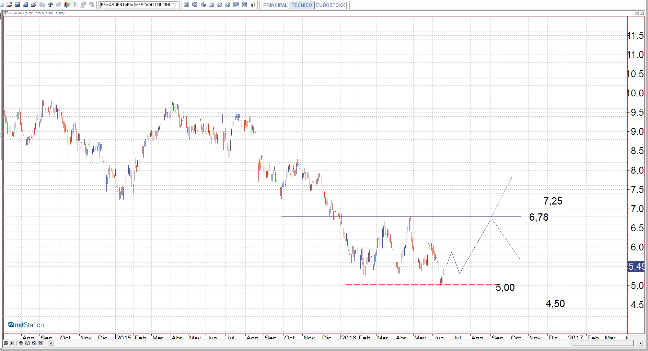Save using the floppy disk icon

click(x=18, y=5)
